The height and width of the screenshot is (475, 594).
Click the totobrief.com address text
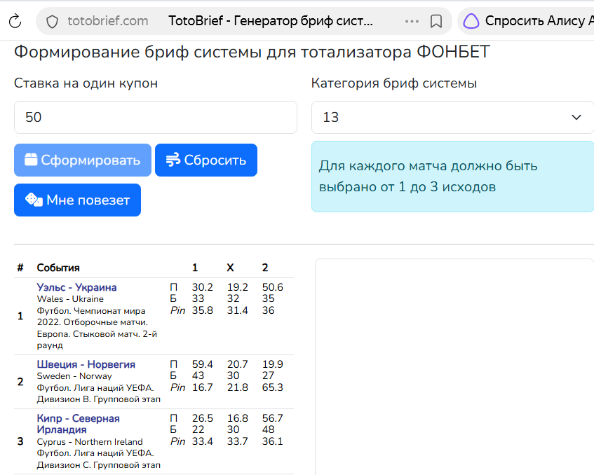click(x=108, y=21)
